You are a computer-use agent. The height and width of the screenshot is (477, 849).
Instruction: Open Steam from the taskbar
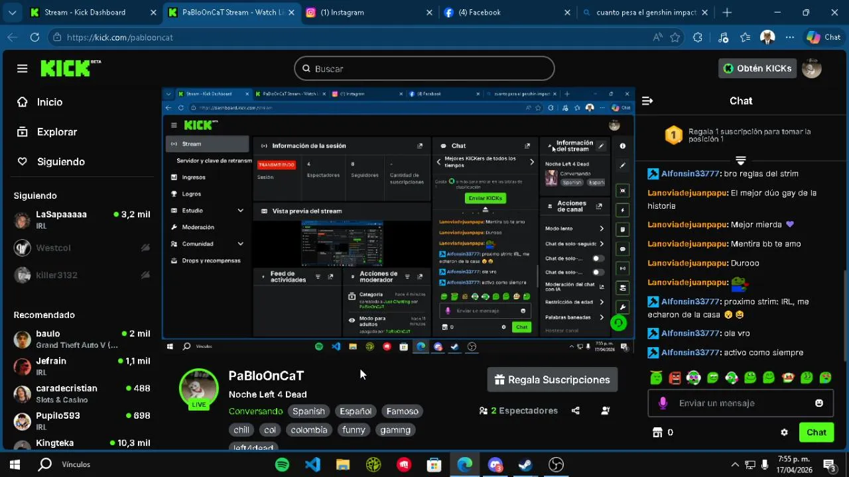[525, 464]
